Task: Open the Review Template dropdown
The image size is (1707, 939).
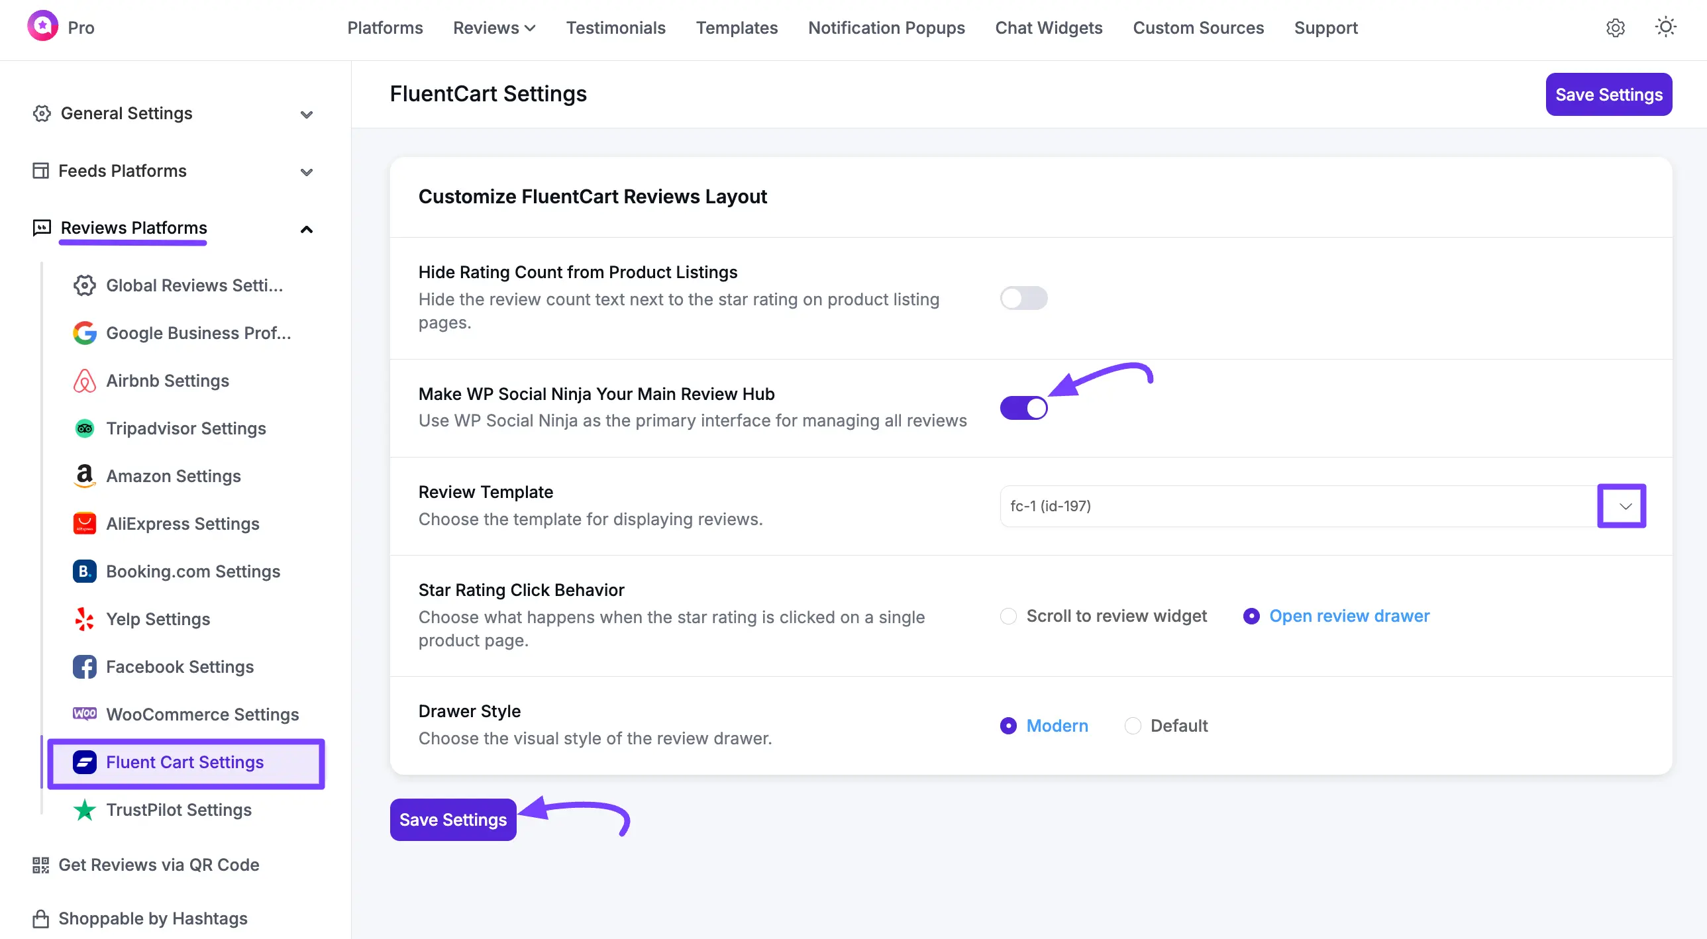Action: click(1622, 506)
